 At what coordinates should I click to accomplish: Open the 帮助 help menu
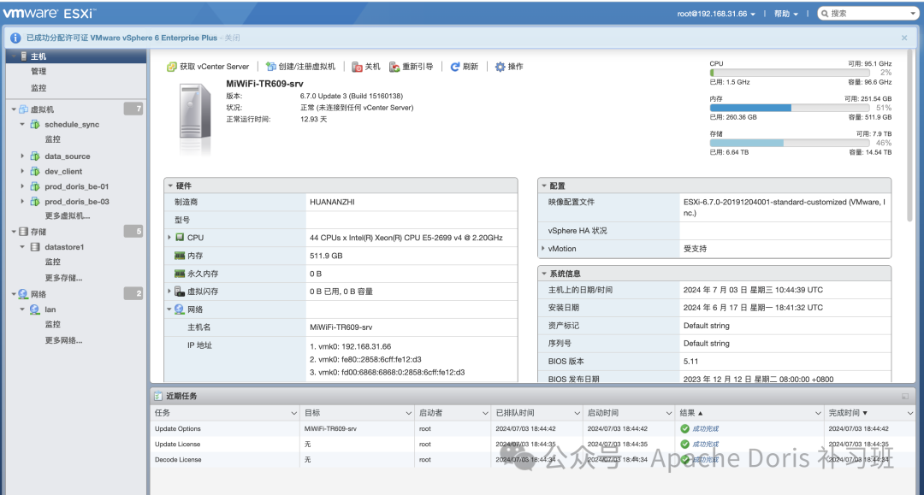pyautogui.click(x=786, y=14)
